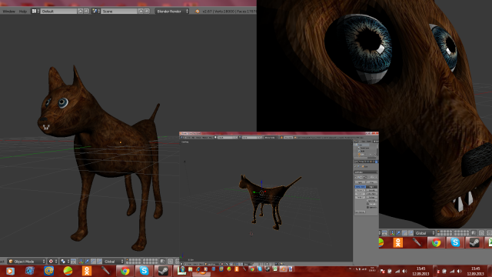492x277 pixels.
Task: Open Global orientation dropdown beside Object Mode
Action: click(x=114, y=262)
